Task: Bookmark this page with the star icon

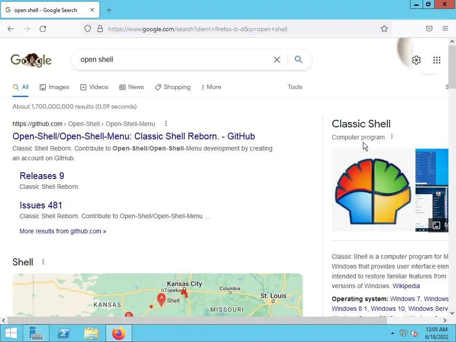Action: 384,28
